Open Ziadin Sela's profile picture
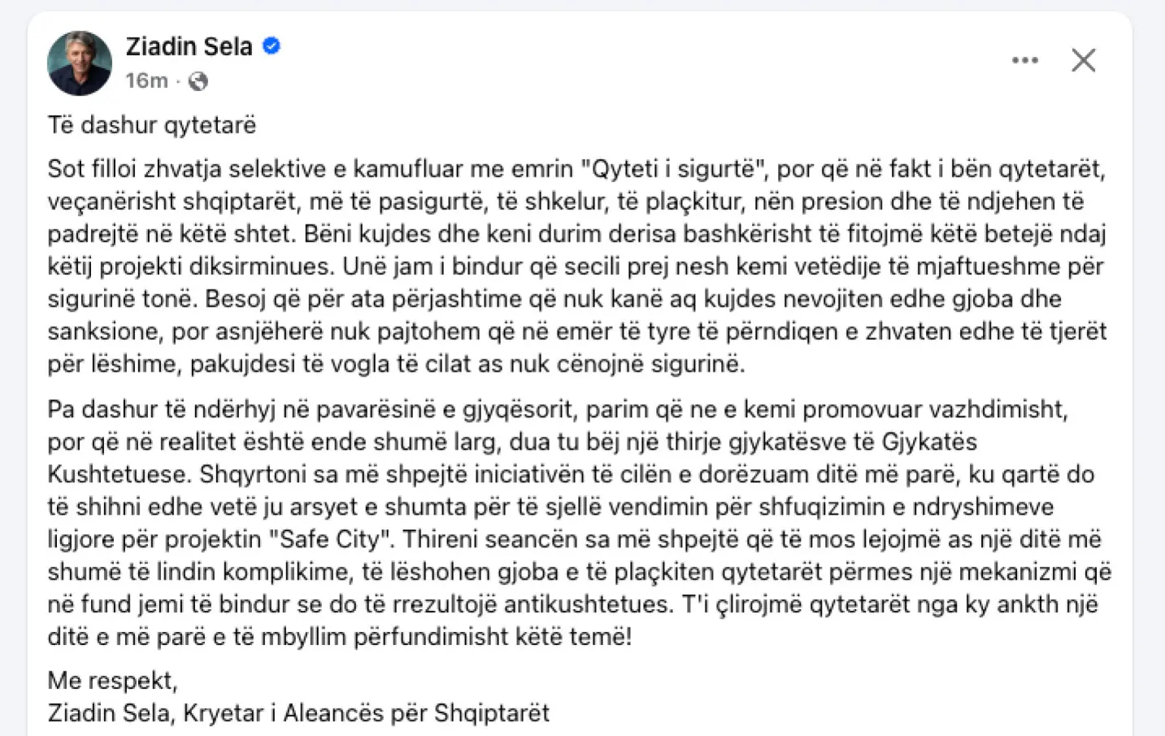The image size is (1165, 736). [x=80, y=63]
